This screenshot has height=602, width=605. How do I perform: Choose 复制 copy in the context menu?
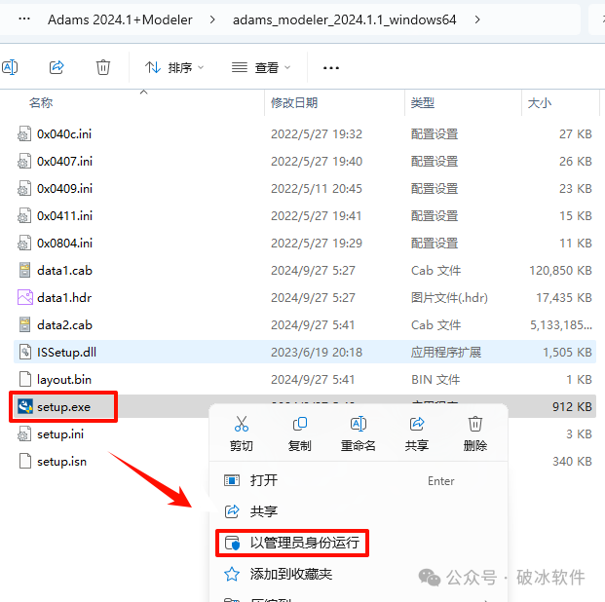click(x=300, y=433)
